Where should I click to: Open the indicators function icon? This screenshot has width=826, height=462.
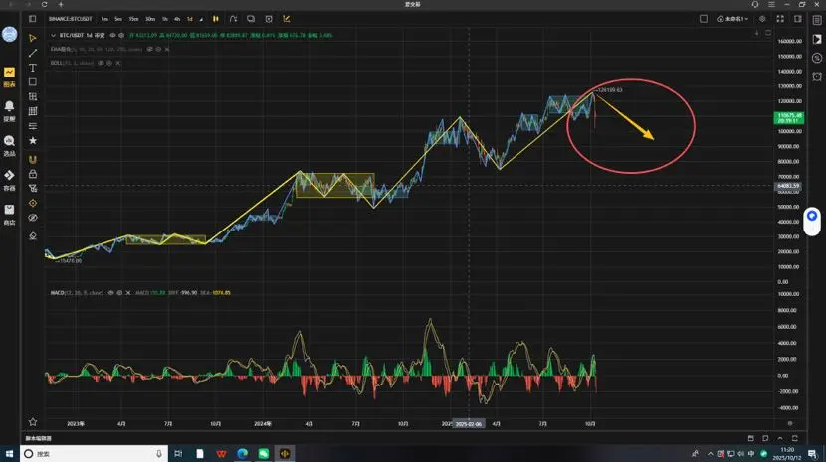tap(233, 19)
